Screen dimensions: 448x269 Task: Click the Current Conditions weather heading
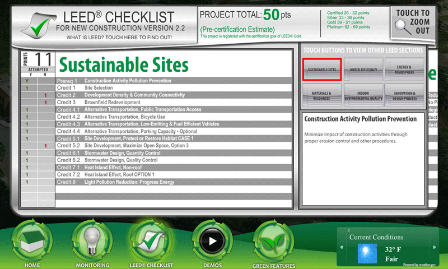[x=376, y=237]
